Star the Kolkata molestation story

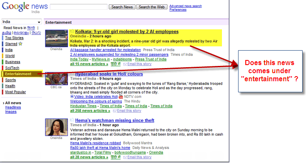click(x=72, y=31)
